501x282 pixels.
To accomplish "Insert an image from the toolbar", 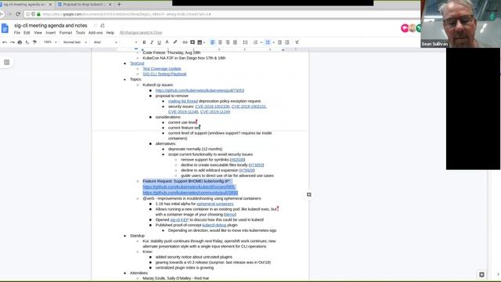I will 200,42.
